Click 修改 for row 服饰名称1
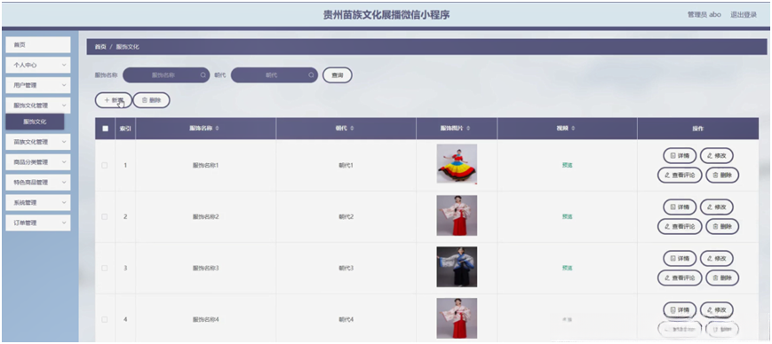 (x=717, y=156)
